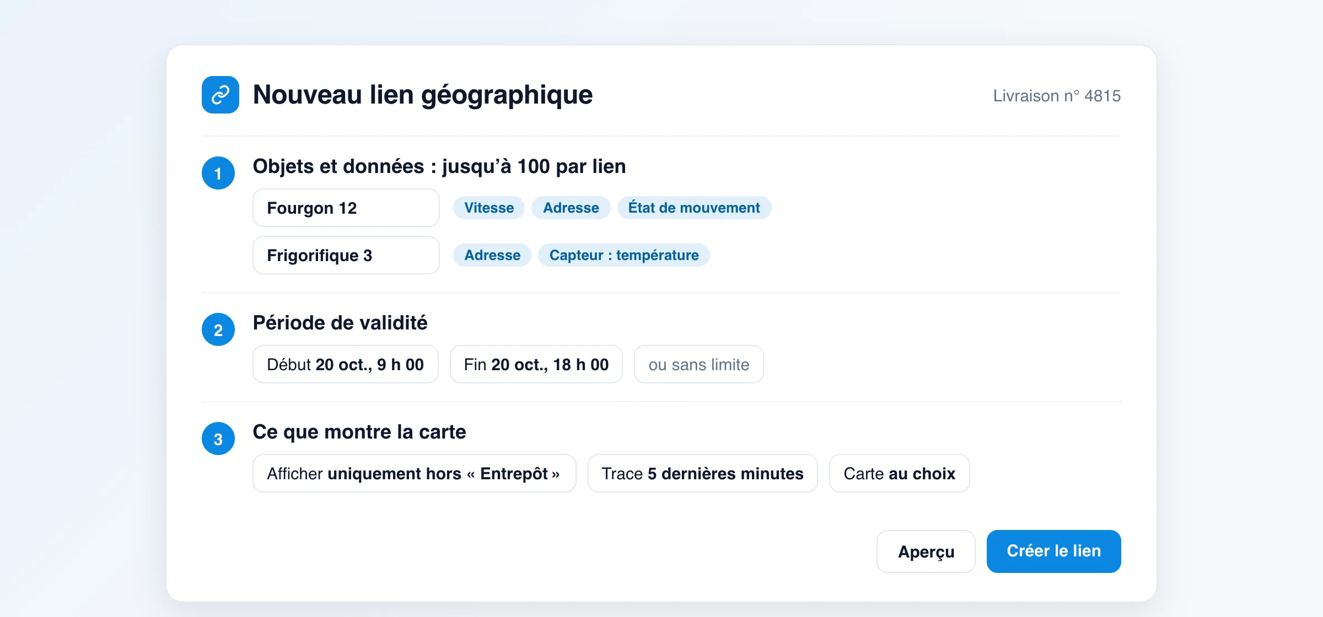
Task: Click the Aperçu button
Action: pyautogui.click(x=926, y=551)
